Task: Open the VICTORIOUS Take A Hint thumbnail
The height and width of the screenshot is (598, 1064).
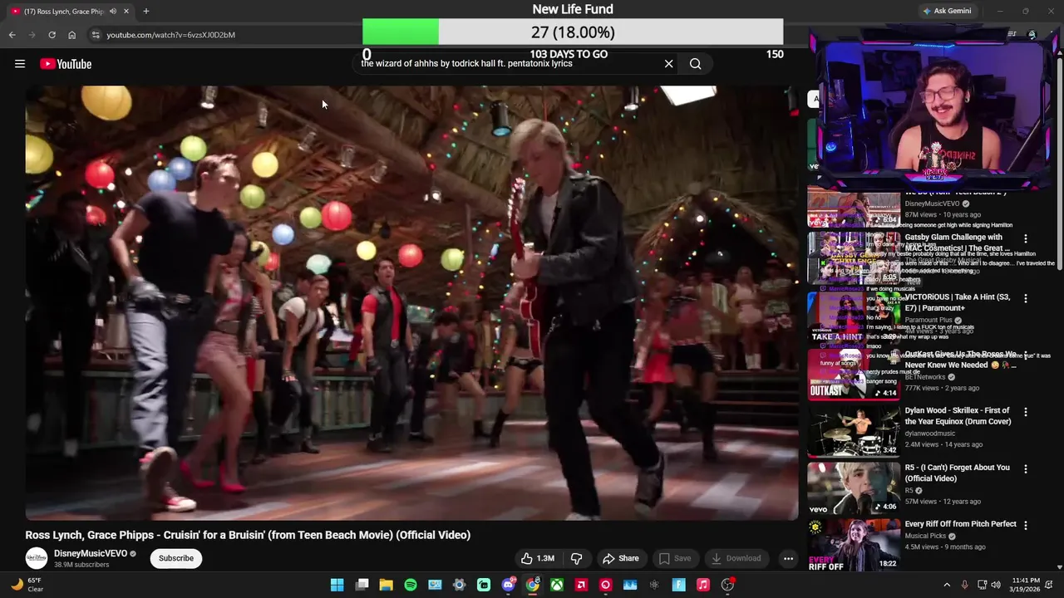Action: pyautogui.click(x=854, y=316)
